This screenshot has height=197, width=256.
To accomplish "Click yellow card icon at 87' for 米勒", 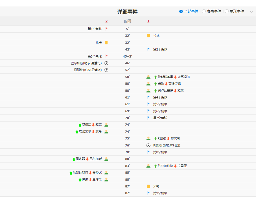I will click(149, 186).
